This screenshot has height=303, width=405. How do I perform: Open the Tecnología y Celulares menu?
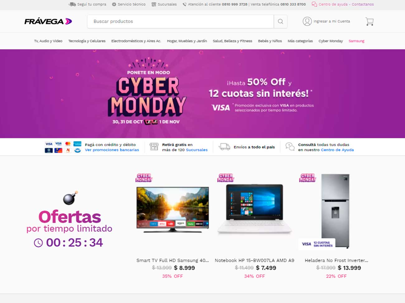87,41
